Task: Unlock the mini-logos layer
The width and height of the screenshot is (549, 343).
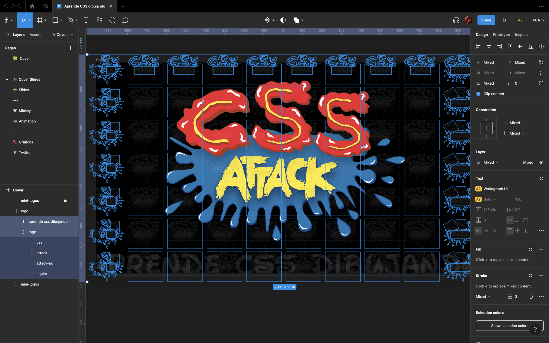Action: [65, 200]
